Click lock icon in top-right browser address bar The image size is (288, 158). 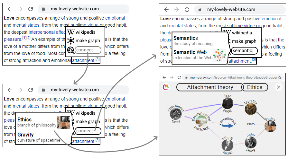[x=200, y=10]
